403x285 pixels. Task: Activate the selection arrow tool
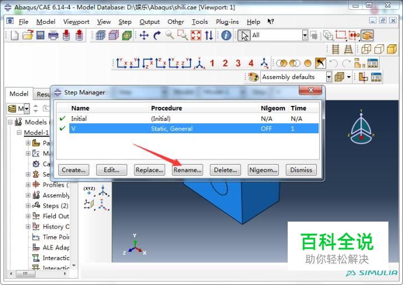244,35
